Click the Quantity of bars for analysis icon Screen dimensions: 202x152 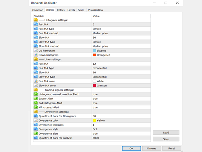(x=36, y=138)
